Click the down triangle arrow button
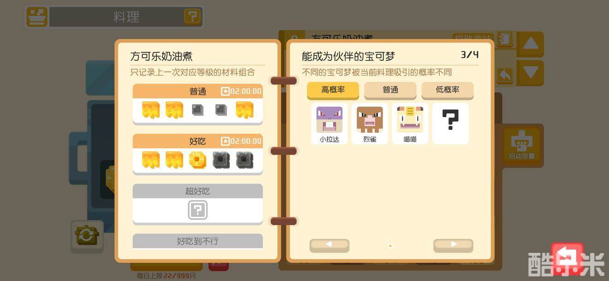Image resolution: width=609 pixels, height=281 pixels. coord(531,72)
